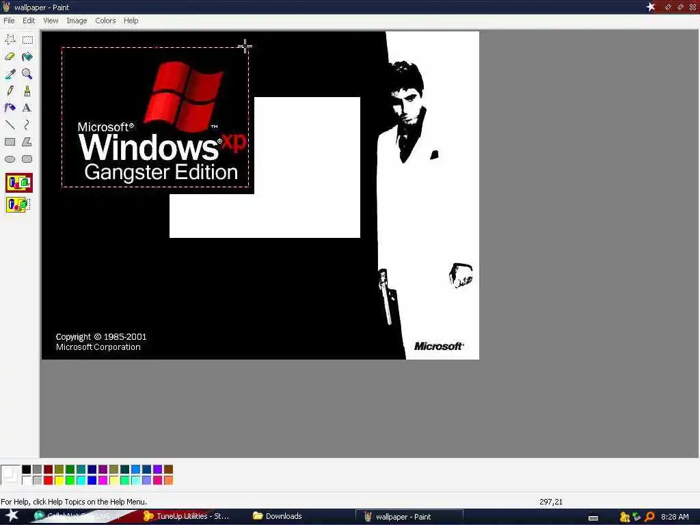Select the Polygon tool

[x=27, y=142]
